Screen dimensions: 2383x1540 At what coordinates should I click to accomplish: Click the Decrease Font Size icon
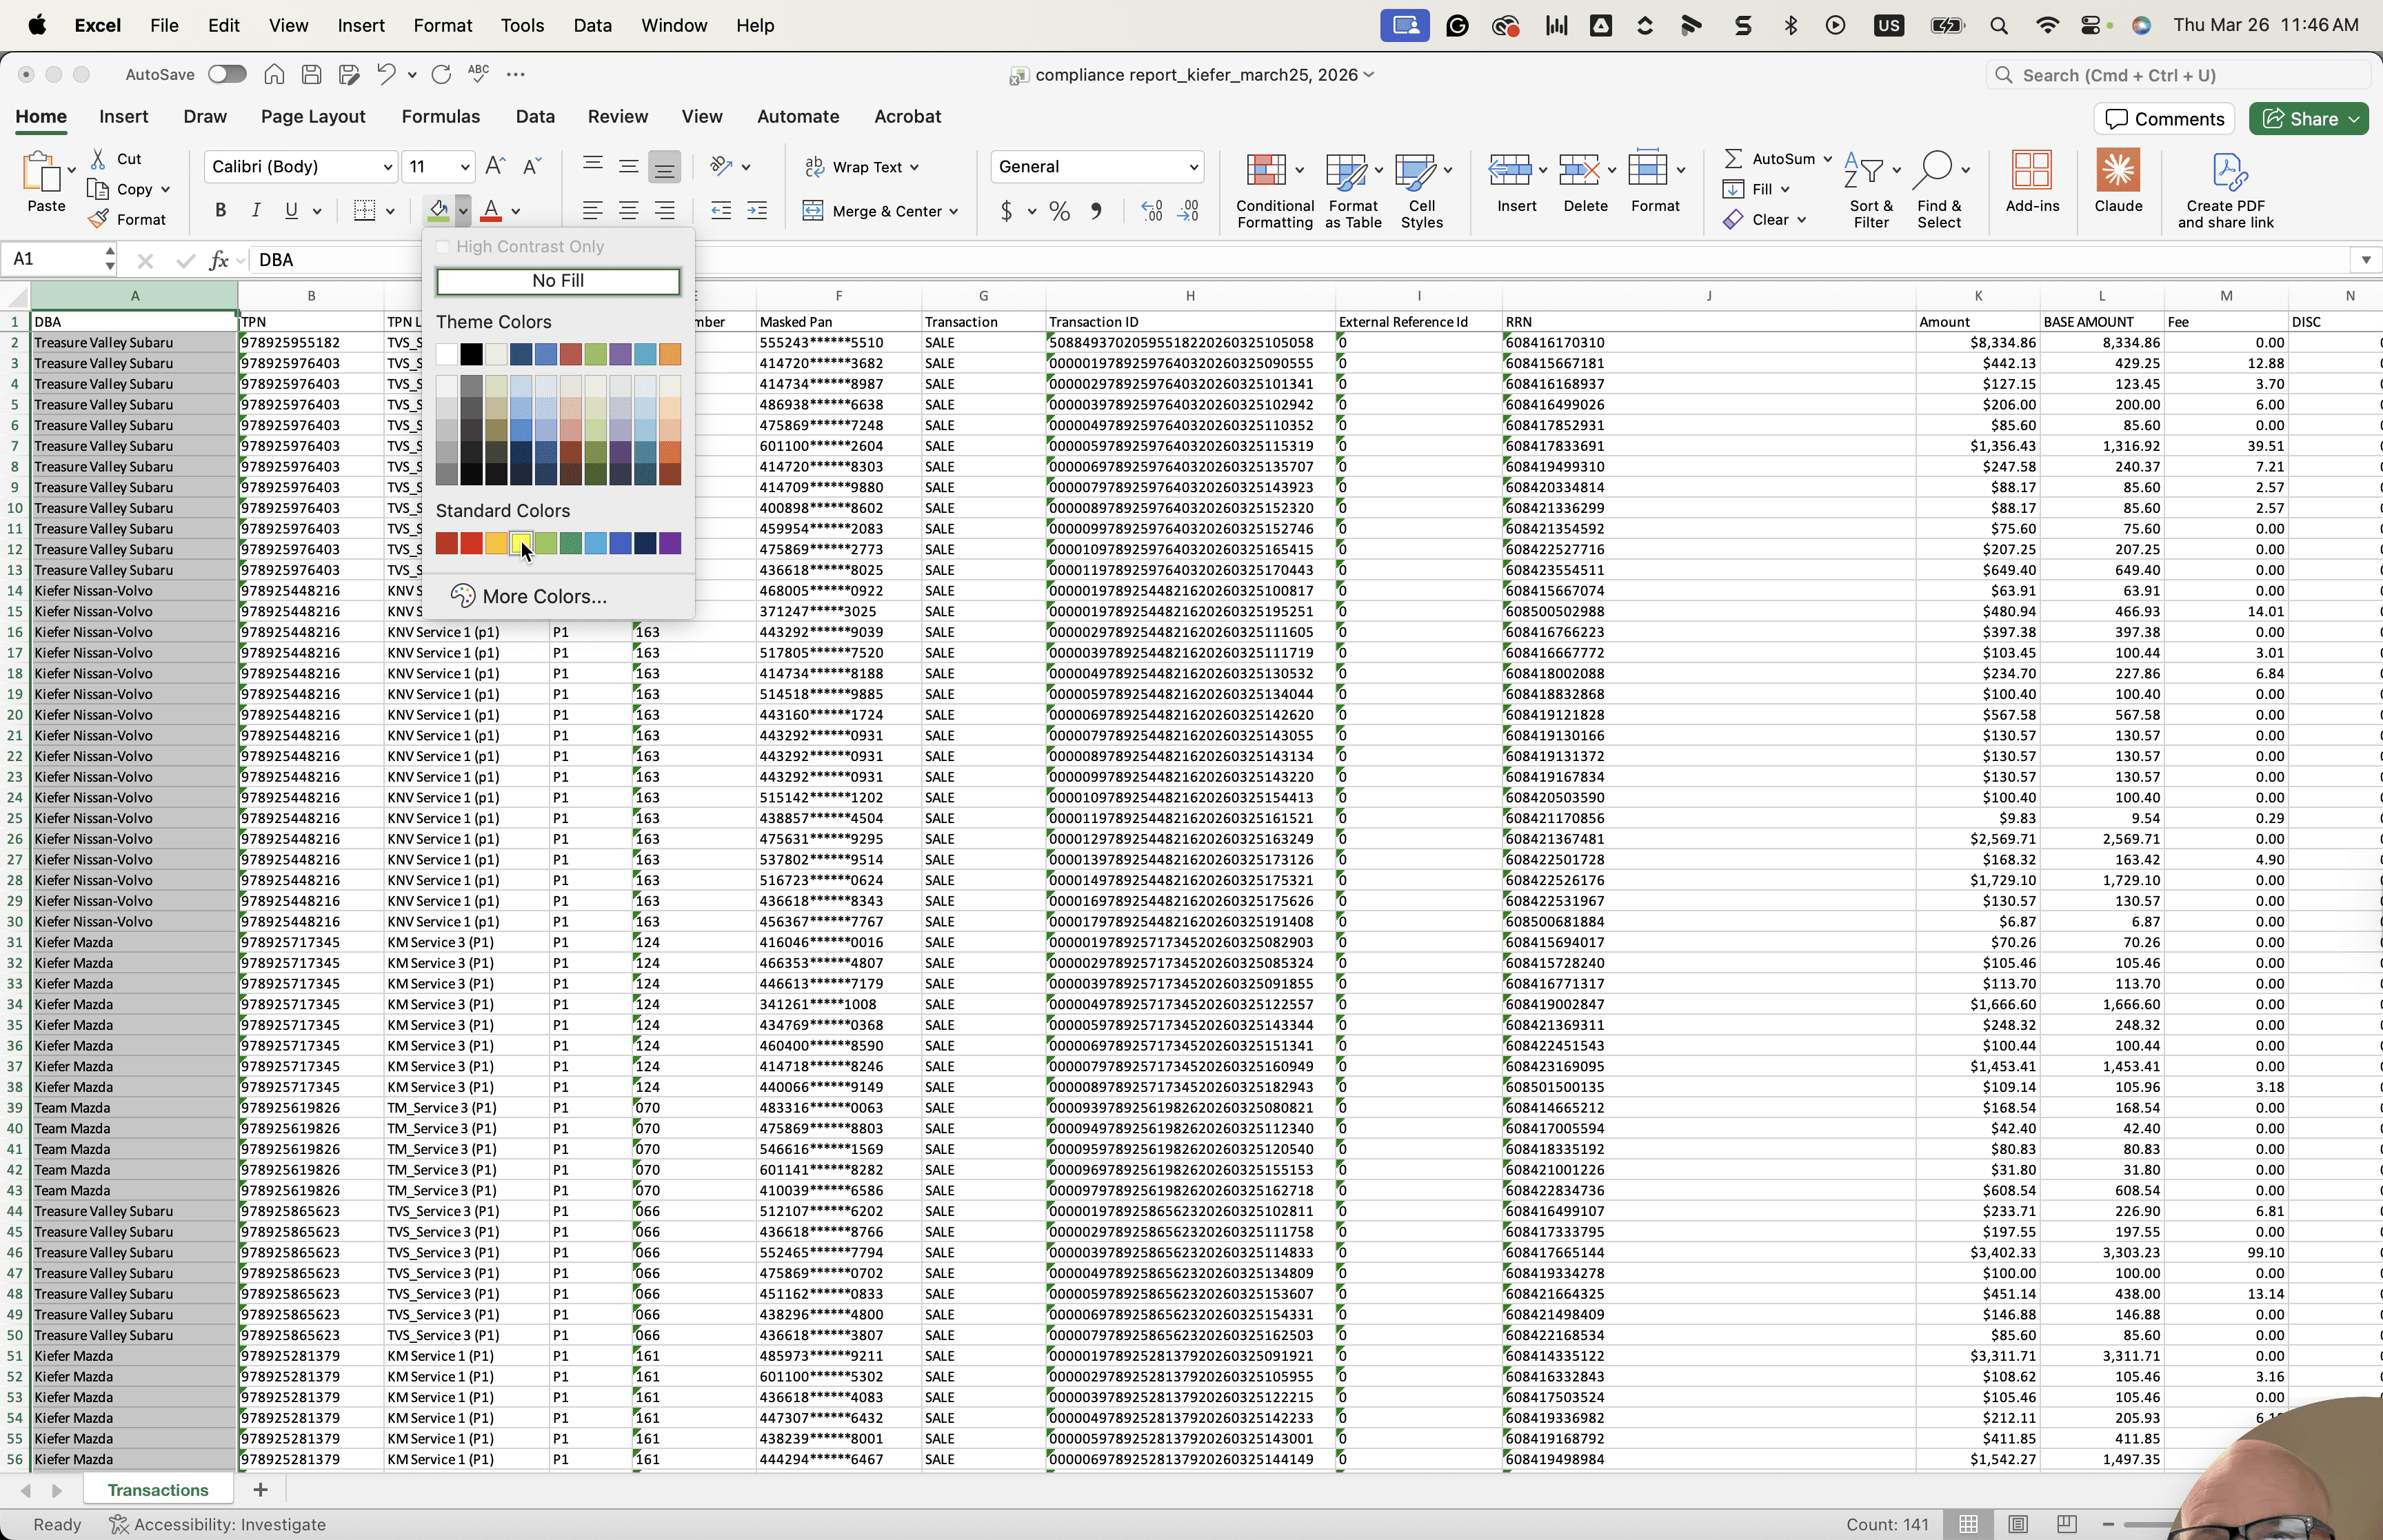(532, 166)
